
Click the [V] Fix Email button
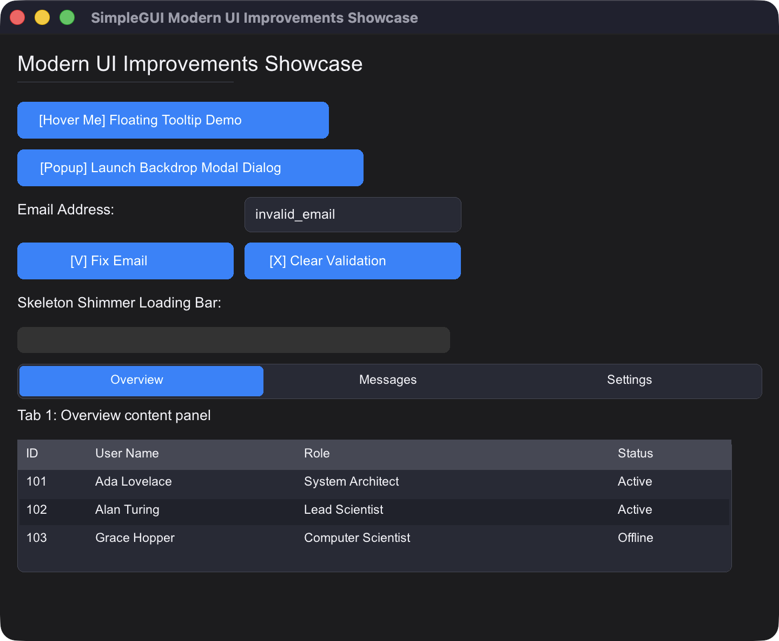click(x=126, y=261)
